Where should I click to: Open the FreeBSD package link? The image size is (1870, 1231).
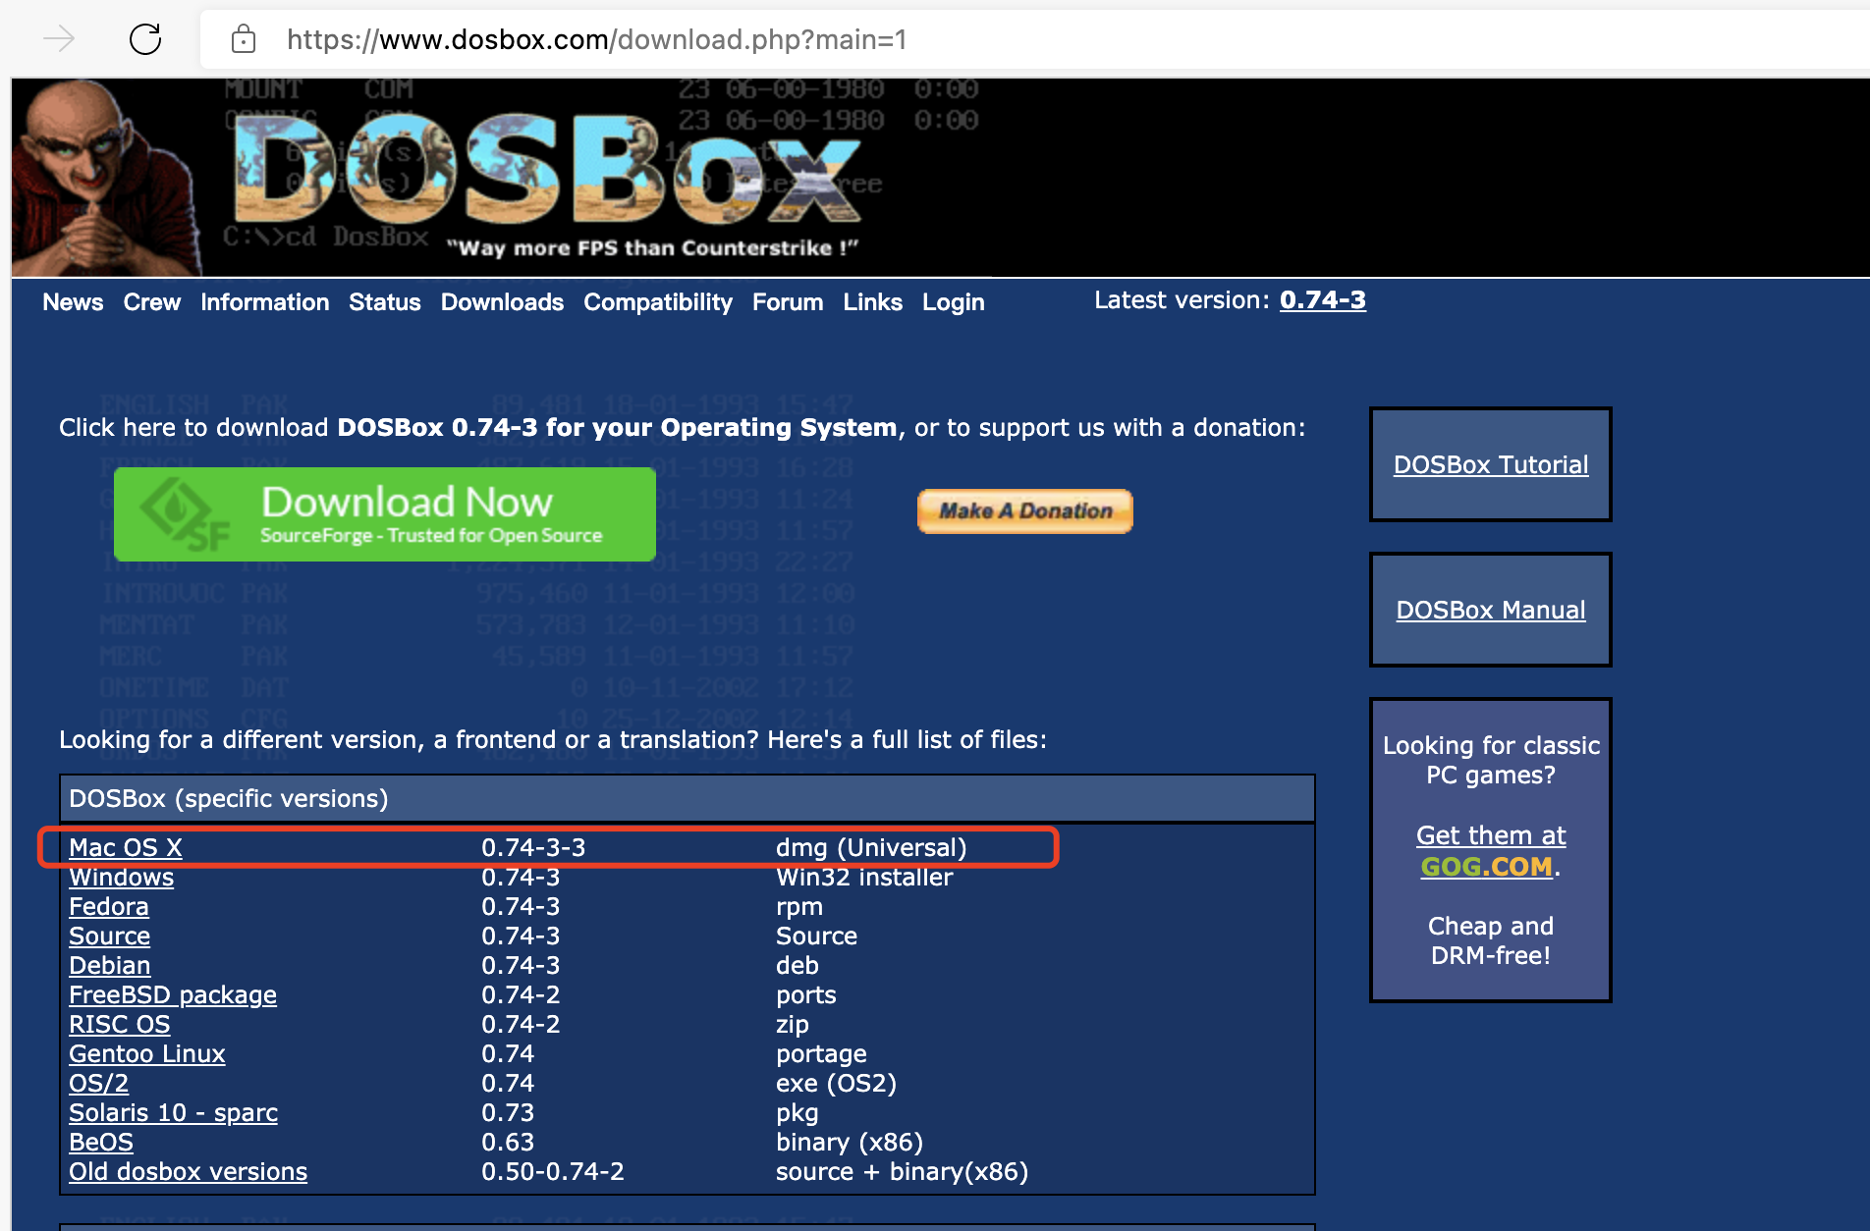pyautogui.click(x=173, y=994)
